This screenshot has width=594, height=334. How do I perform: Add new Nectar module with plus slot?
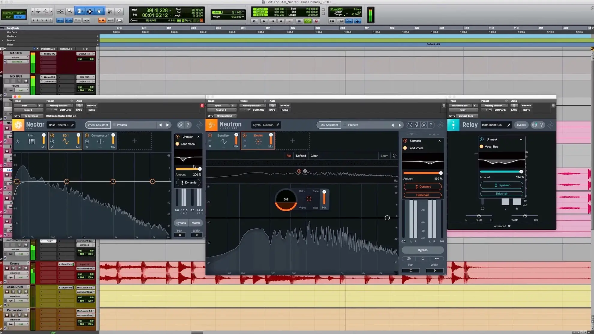[135, 141]
